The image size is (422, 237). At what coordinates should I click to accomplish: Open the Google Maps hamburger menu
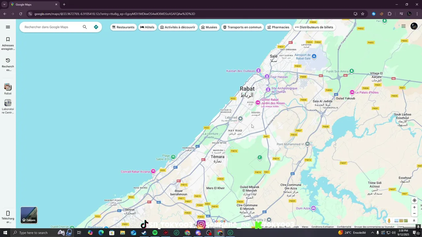tap(8, 27)
